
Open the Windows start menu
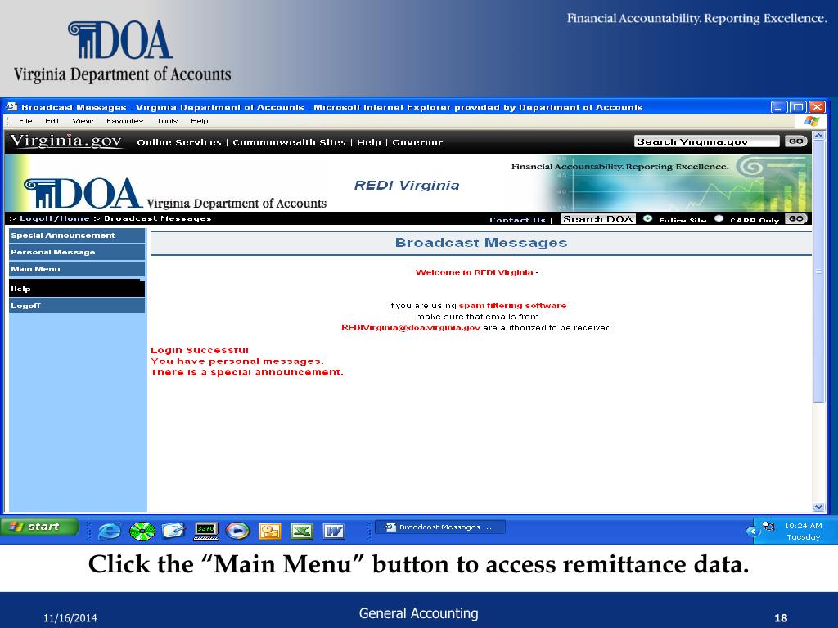coord(40,527)
